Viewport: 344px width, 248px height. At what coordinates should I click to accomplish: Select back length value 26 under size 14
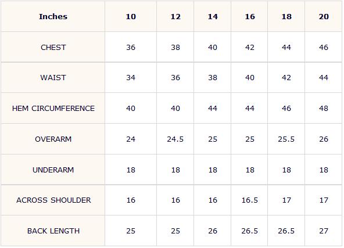pyautogui.click(x=213, y=231)
